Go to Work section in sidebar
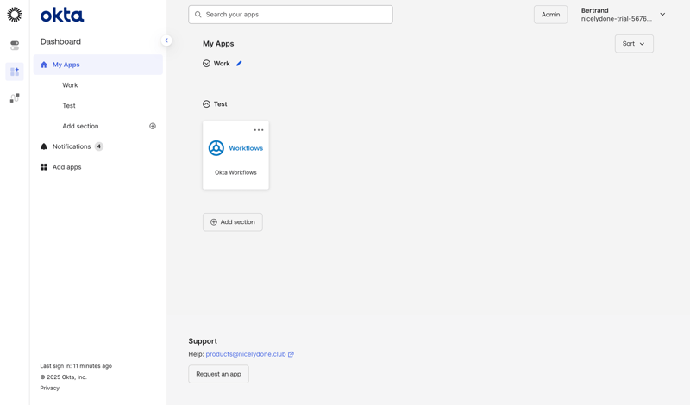Viewport: 690px width, 405px height. point(70,85)
